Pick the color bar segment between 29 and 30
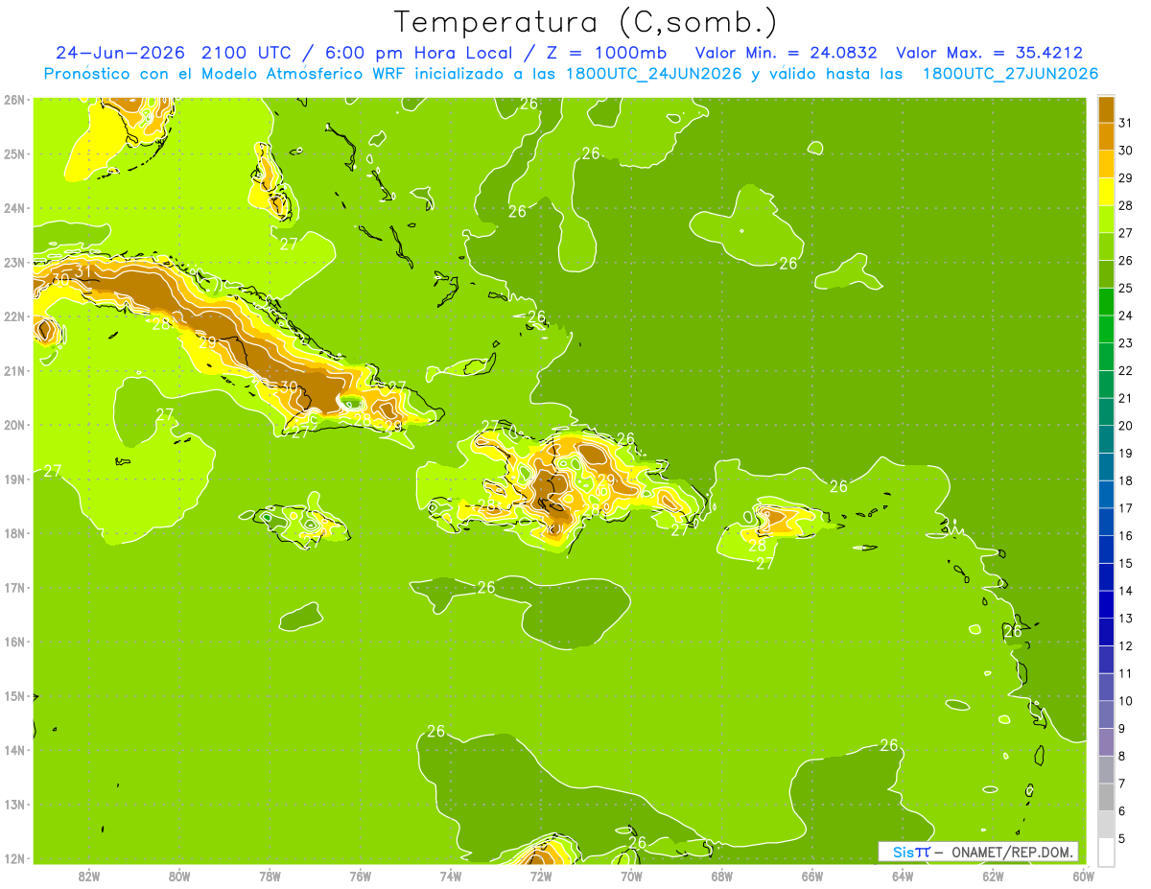The image size is (1151, 889). pyautogui.click(x=1106, y=164)
